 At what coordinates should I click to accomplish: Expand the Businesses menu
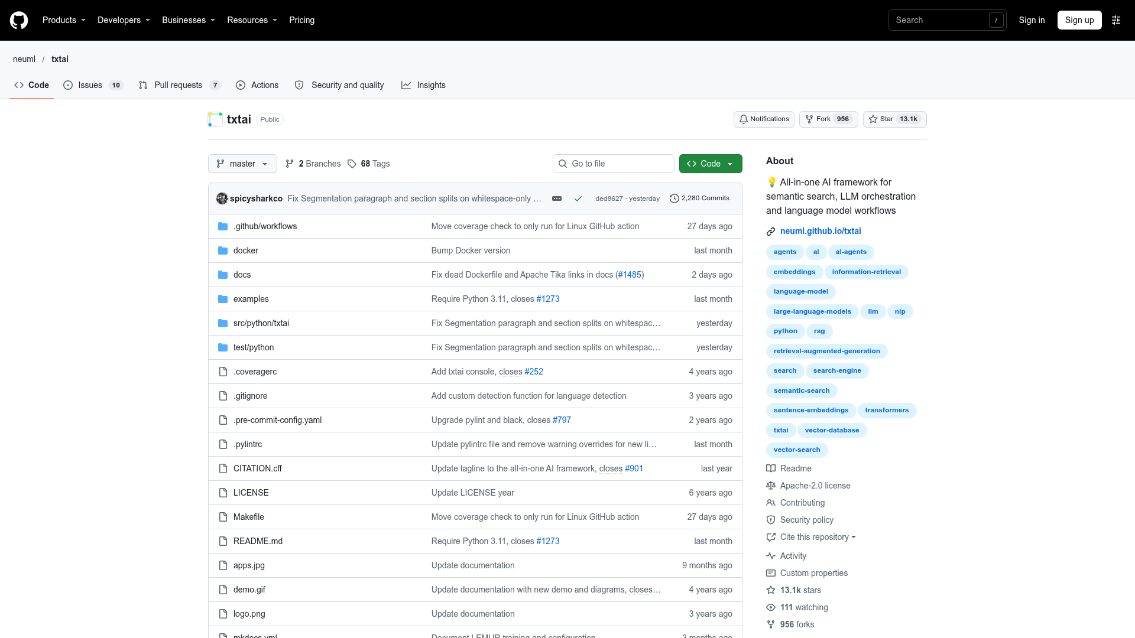pyautogui.click(x=189, y=20)
